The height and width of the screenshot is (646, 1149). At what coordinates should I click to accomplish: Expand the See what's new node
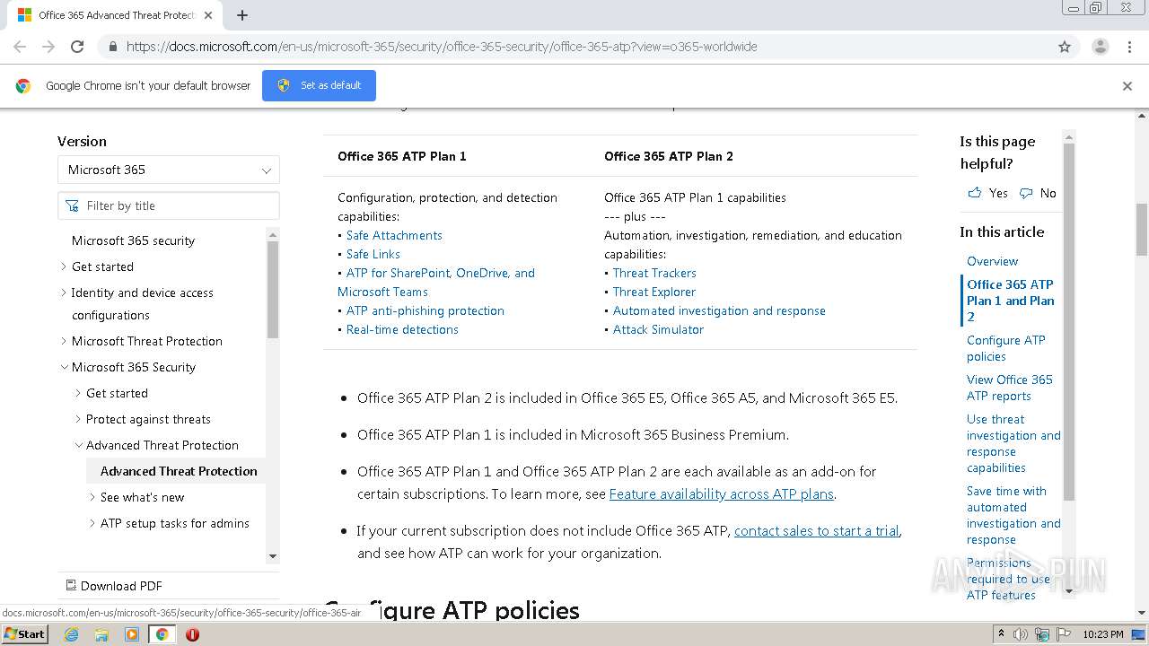point(92,497)
